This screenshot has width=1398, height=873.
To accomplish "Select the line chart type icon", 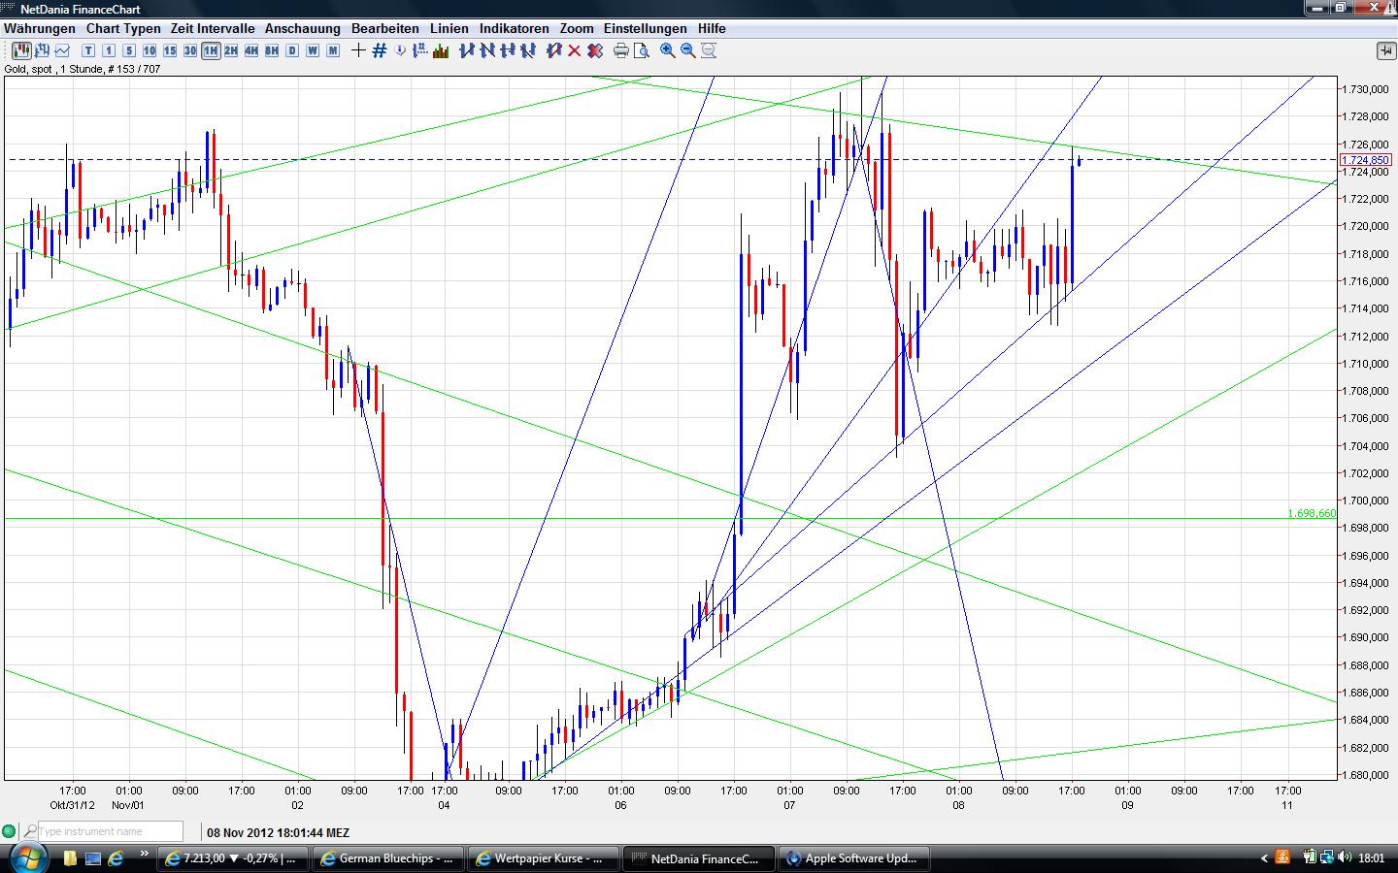I will 62,50.
